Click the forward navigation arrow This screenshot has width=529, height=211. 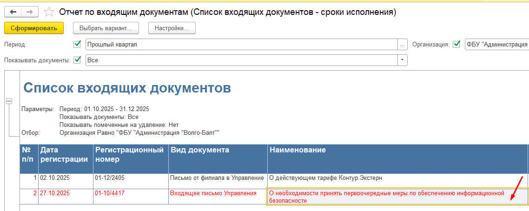29,12
